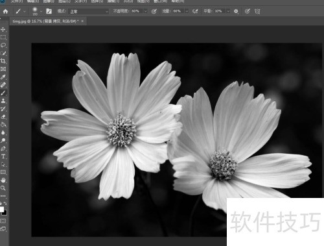Open the 视图(V) menu
Image resolution: width=324 pixels, height=246 pixels.
click(143, 1)
